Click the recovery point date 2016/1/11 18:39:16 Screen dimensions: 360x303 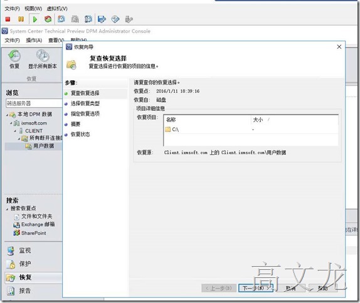pyautogui.click(x=177, y=91)
